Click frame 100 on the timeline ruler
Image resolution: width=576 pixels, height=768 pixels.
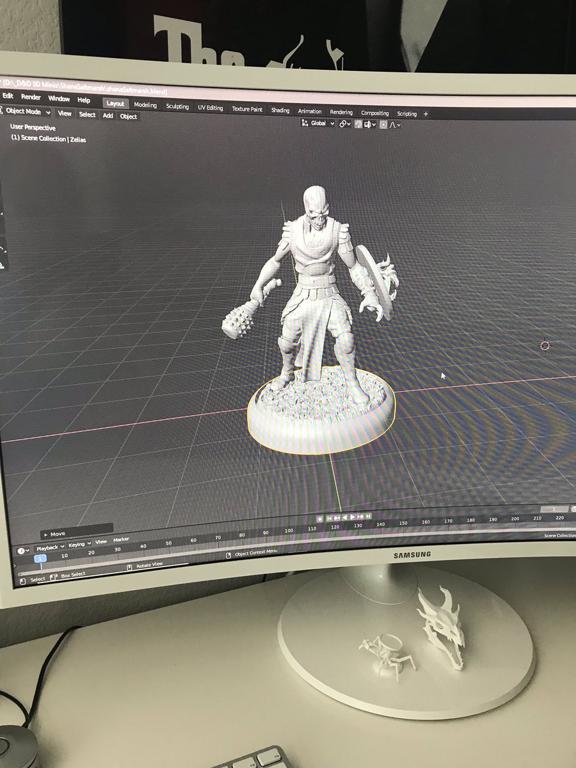click(289, 531)
